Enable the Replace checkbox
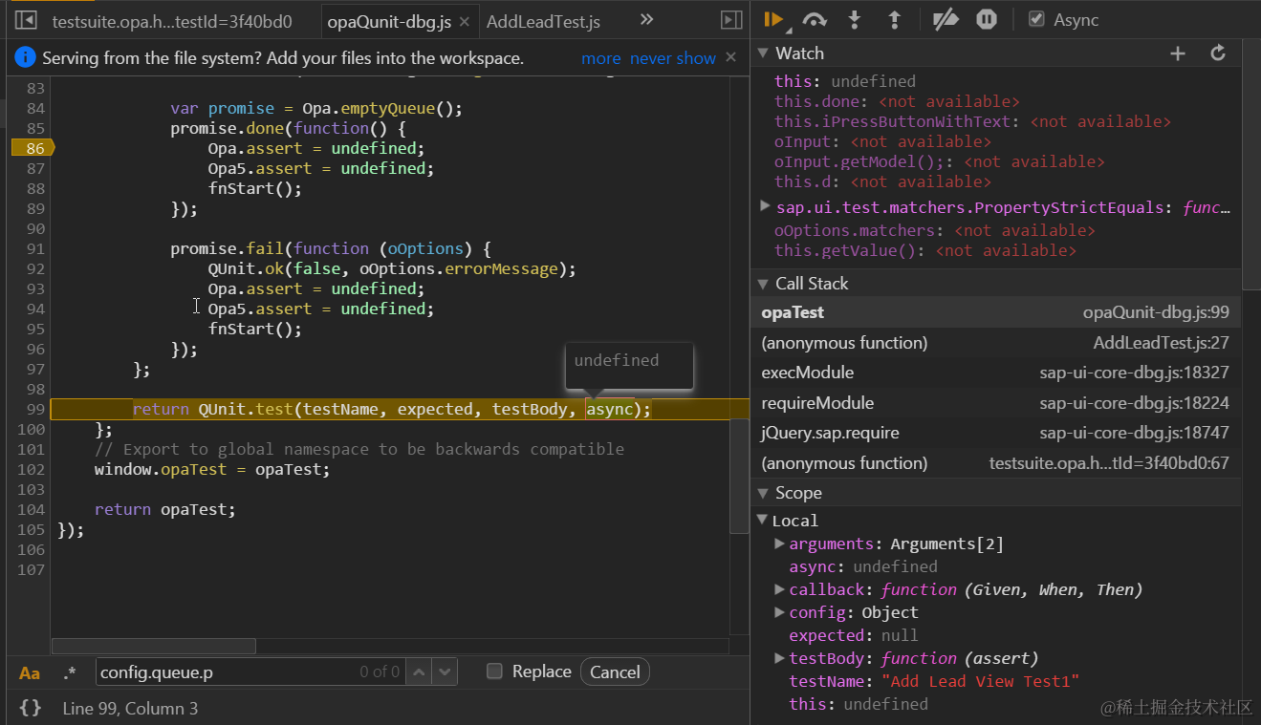 494,672
